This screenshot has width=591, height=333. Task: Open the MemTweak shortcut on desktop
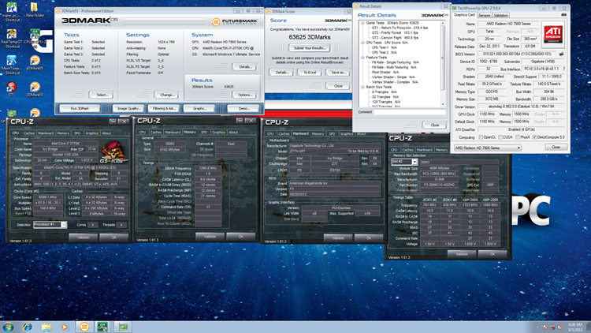[11, 62]
